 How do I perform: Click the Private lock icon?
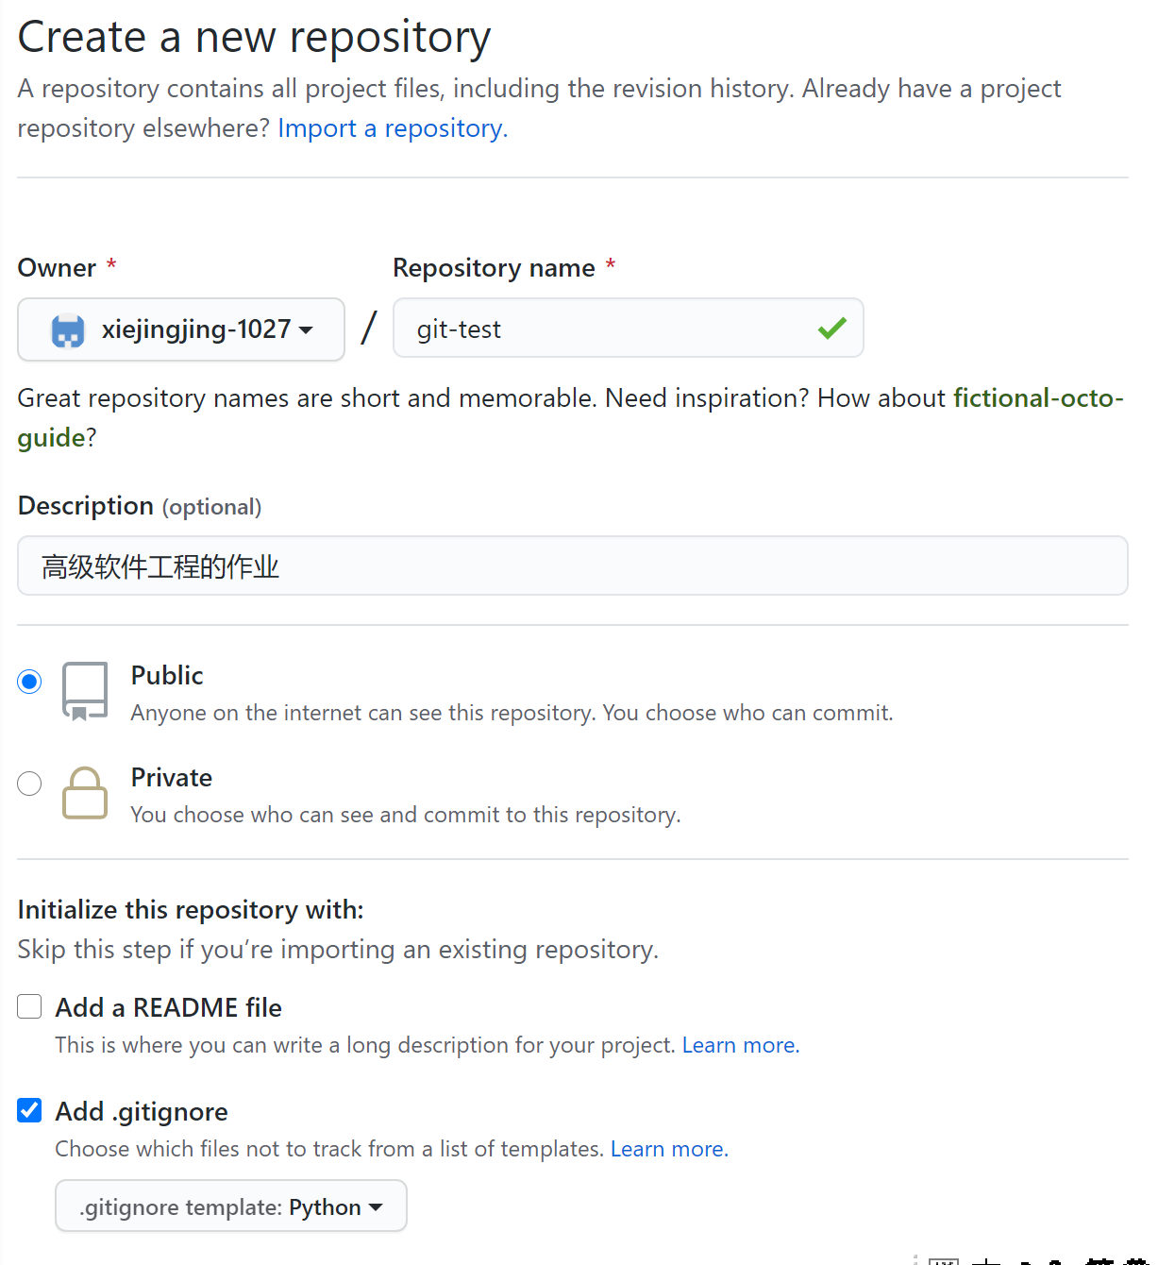tap(85, 792)
